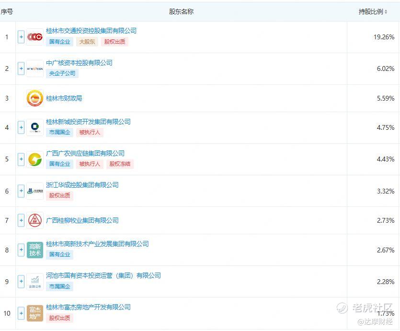Expand the 中广核资本控股 row details

(x=21, y=68)
